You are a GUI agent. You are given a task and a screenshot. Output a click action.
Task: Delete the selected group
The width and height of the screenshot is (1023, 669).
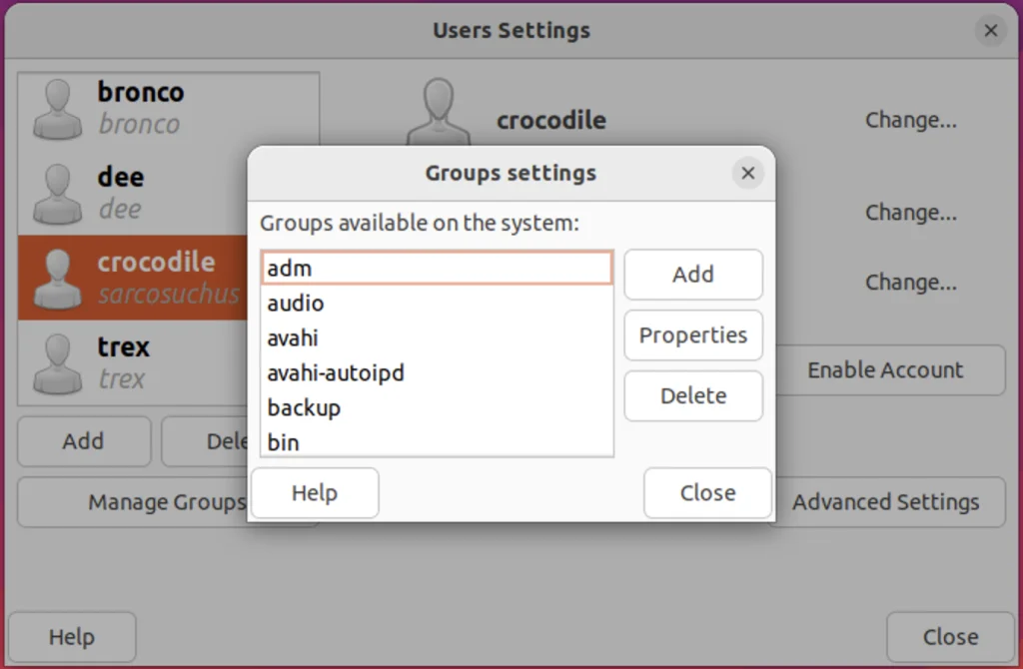693,395
